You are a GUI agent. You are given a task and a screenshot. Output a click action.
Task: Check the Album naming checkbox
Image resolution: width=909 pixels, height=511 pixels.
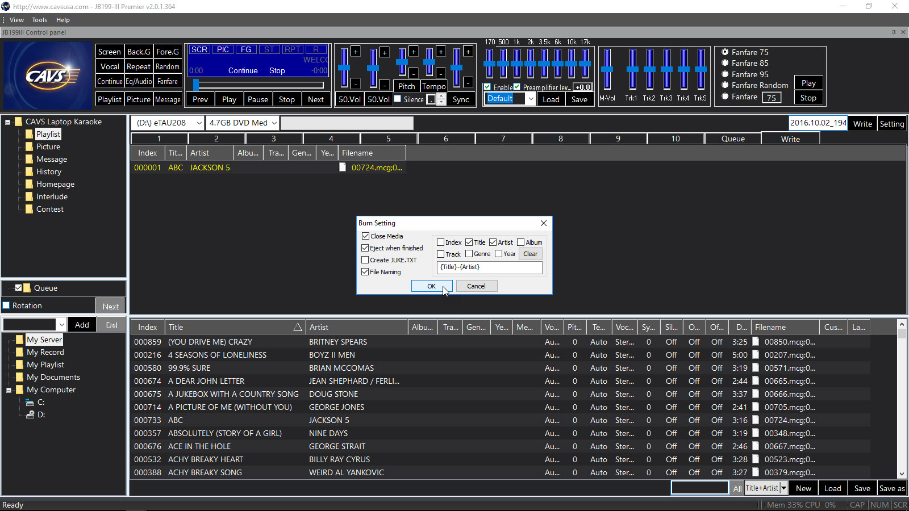tap(520, 242)
